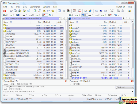Screen dimensions: 137x104
Task: Select the ChangeLog file in left panel
Action: pyautogui.click(x=33, y=34)
